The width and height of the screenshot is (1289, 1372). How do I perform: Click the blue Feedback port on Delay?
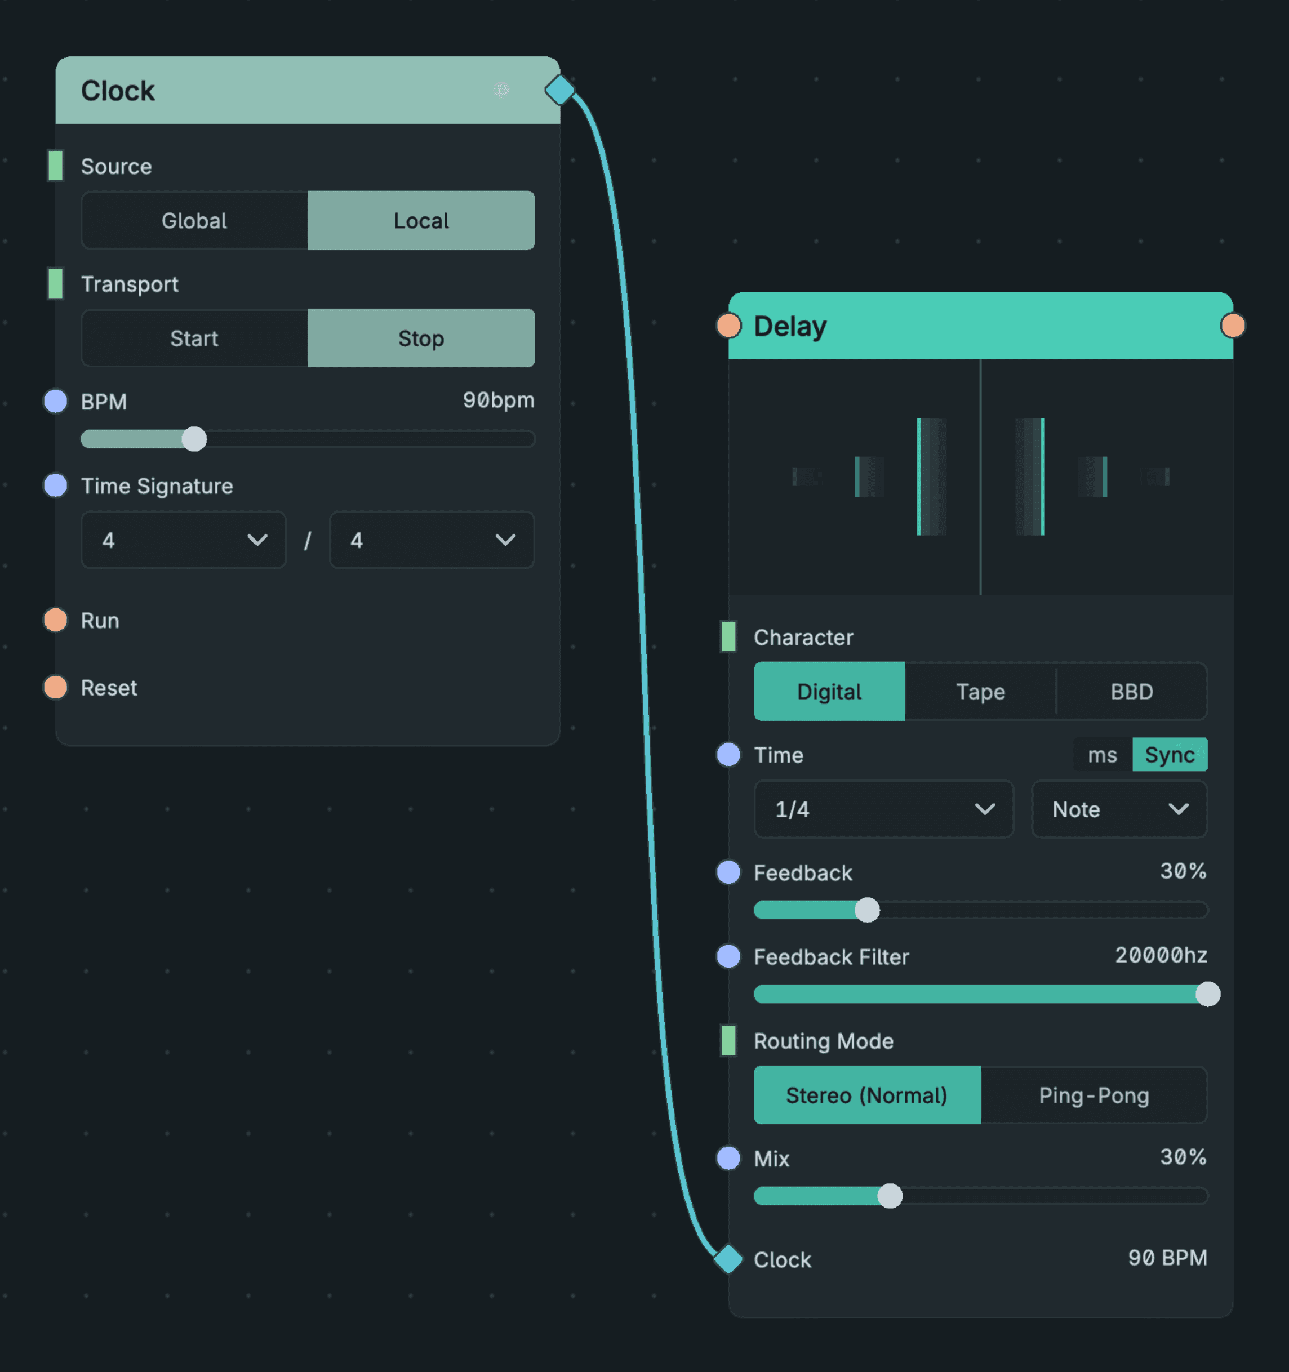tap(728, 872)
